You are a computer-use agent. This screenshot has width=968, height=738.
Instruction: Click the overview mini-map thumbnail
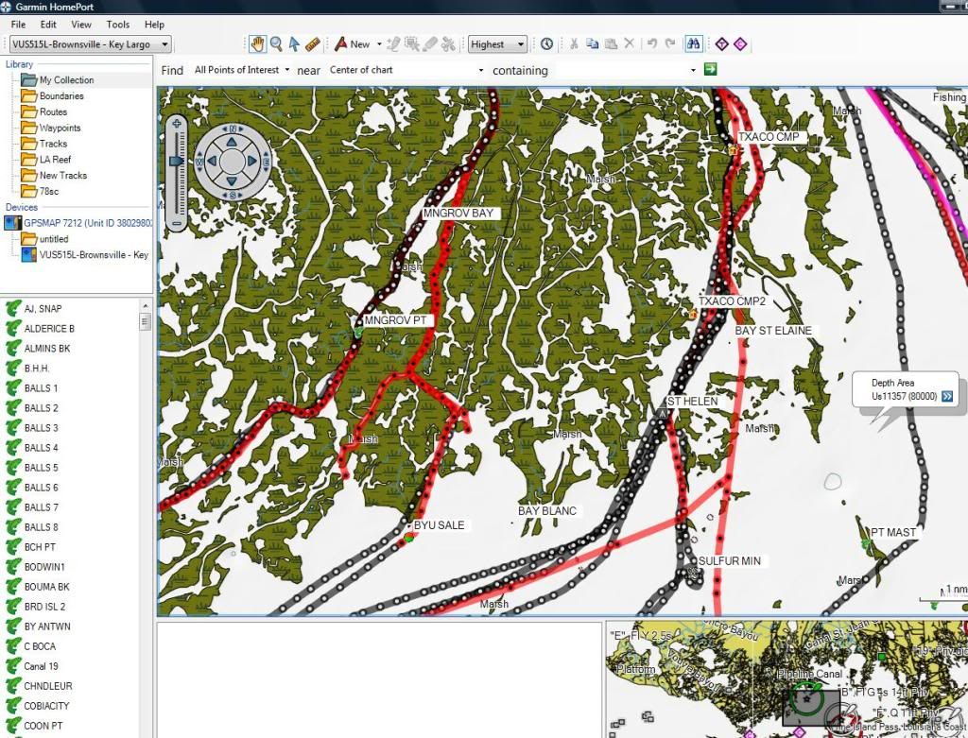point(787,679)
